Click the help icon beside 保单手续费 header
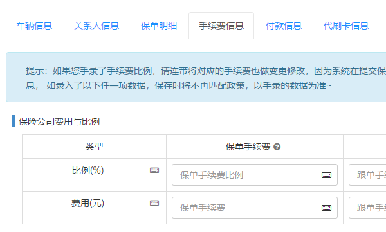The width and height of the screenshot is (386, 232). tap(277, 147)
